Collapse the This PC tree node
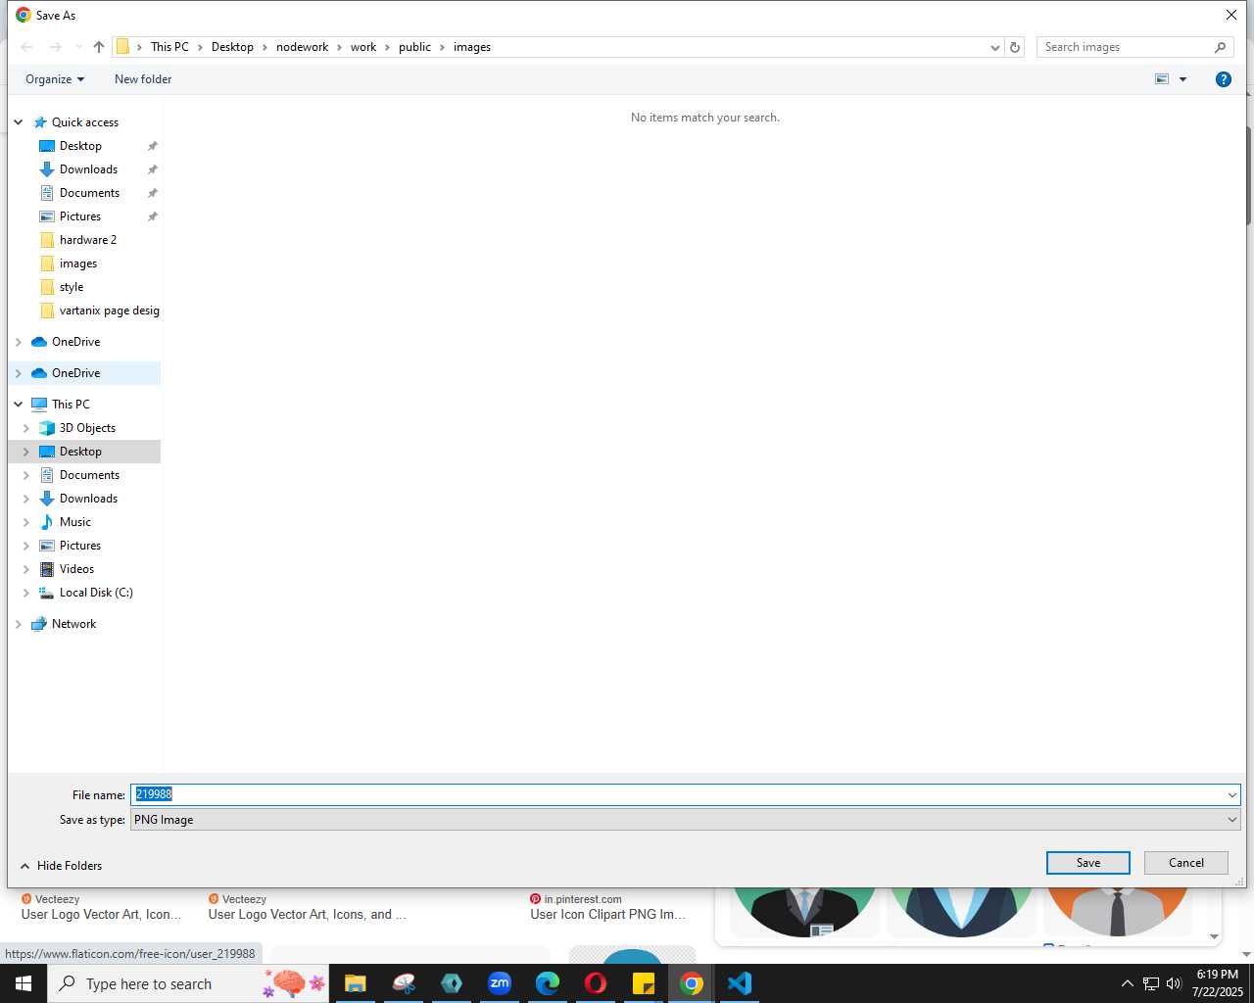The height and width of the screenshot is (1003, 1254). coord(18,405)
